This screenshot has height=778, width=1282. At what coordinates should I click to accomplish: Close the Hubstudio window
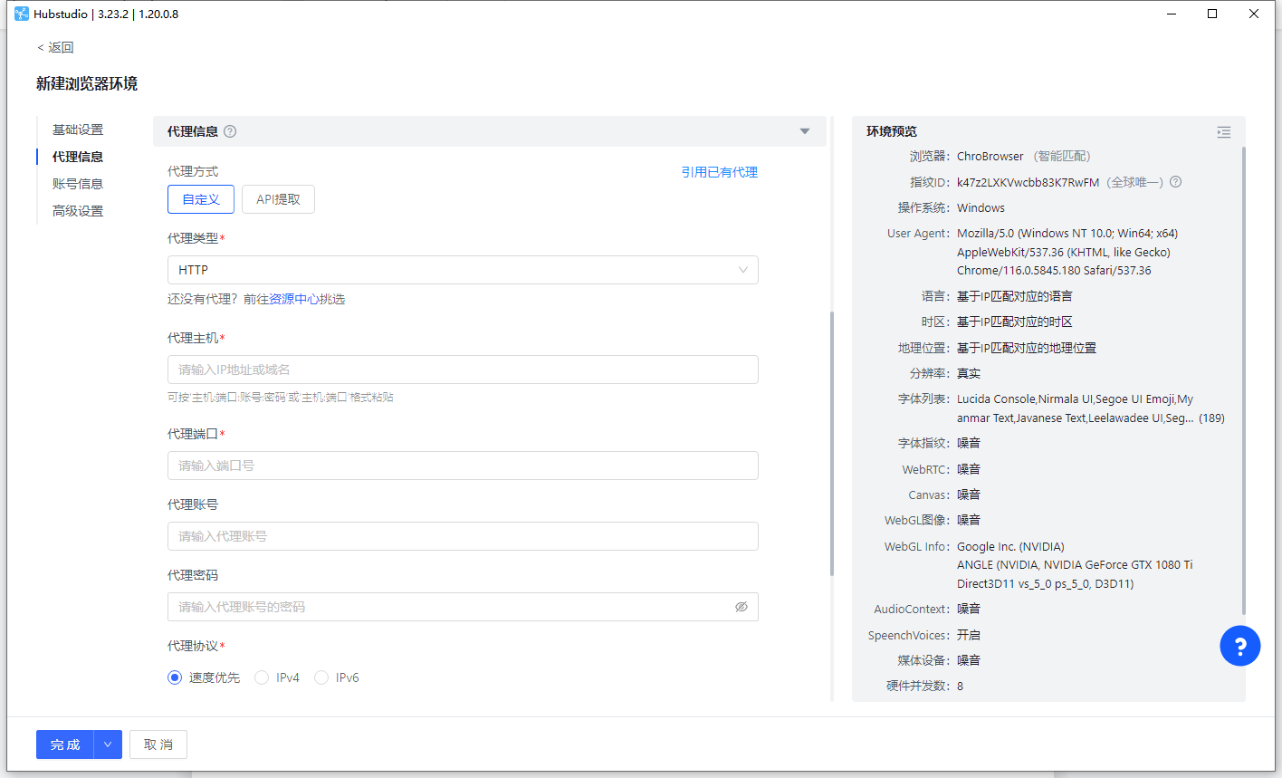[1254, 14]
